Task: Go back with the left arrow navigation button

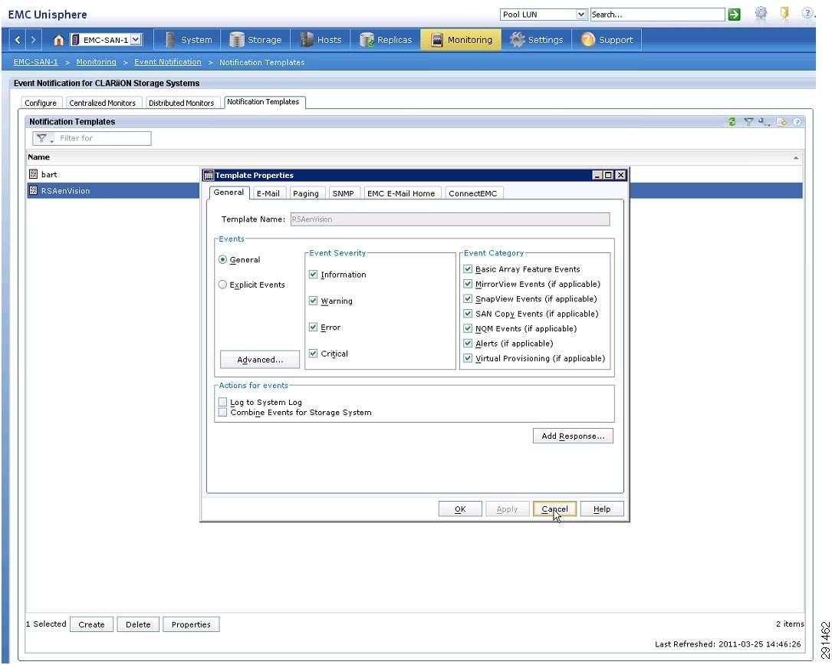Action: [x=18, y=40]
